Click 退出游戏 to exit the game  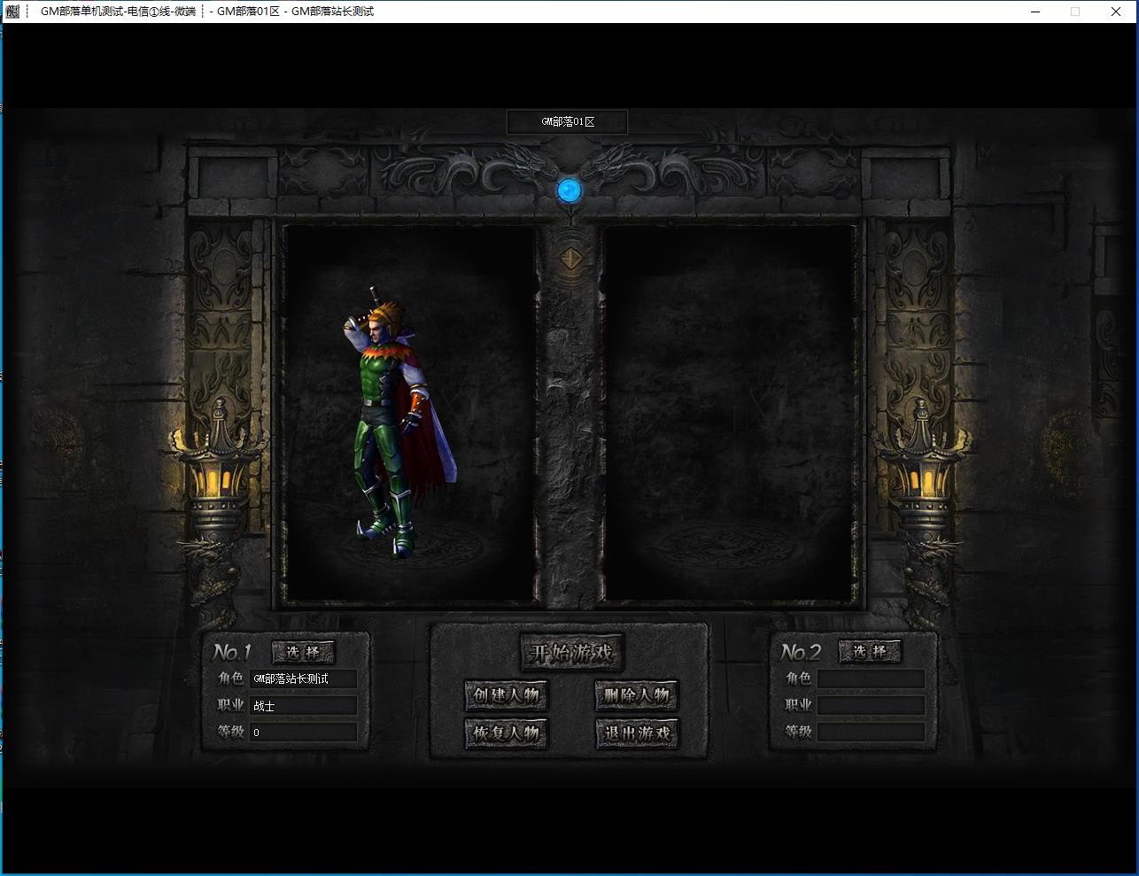[636, 733]
